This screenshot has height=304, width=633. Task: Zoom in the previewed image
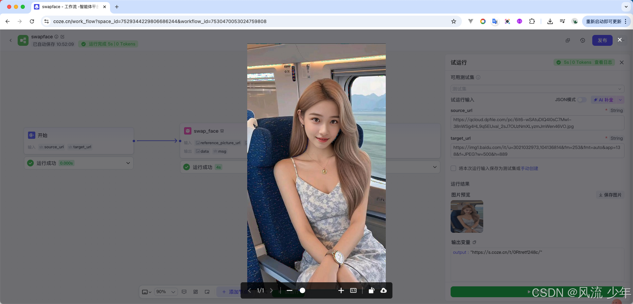click(341, 290)
